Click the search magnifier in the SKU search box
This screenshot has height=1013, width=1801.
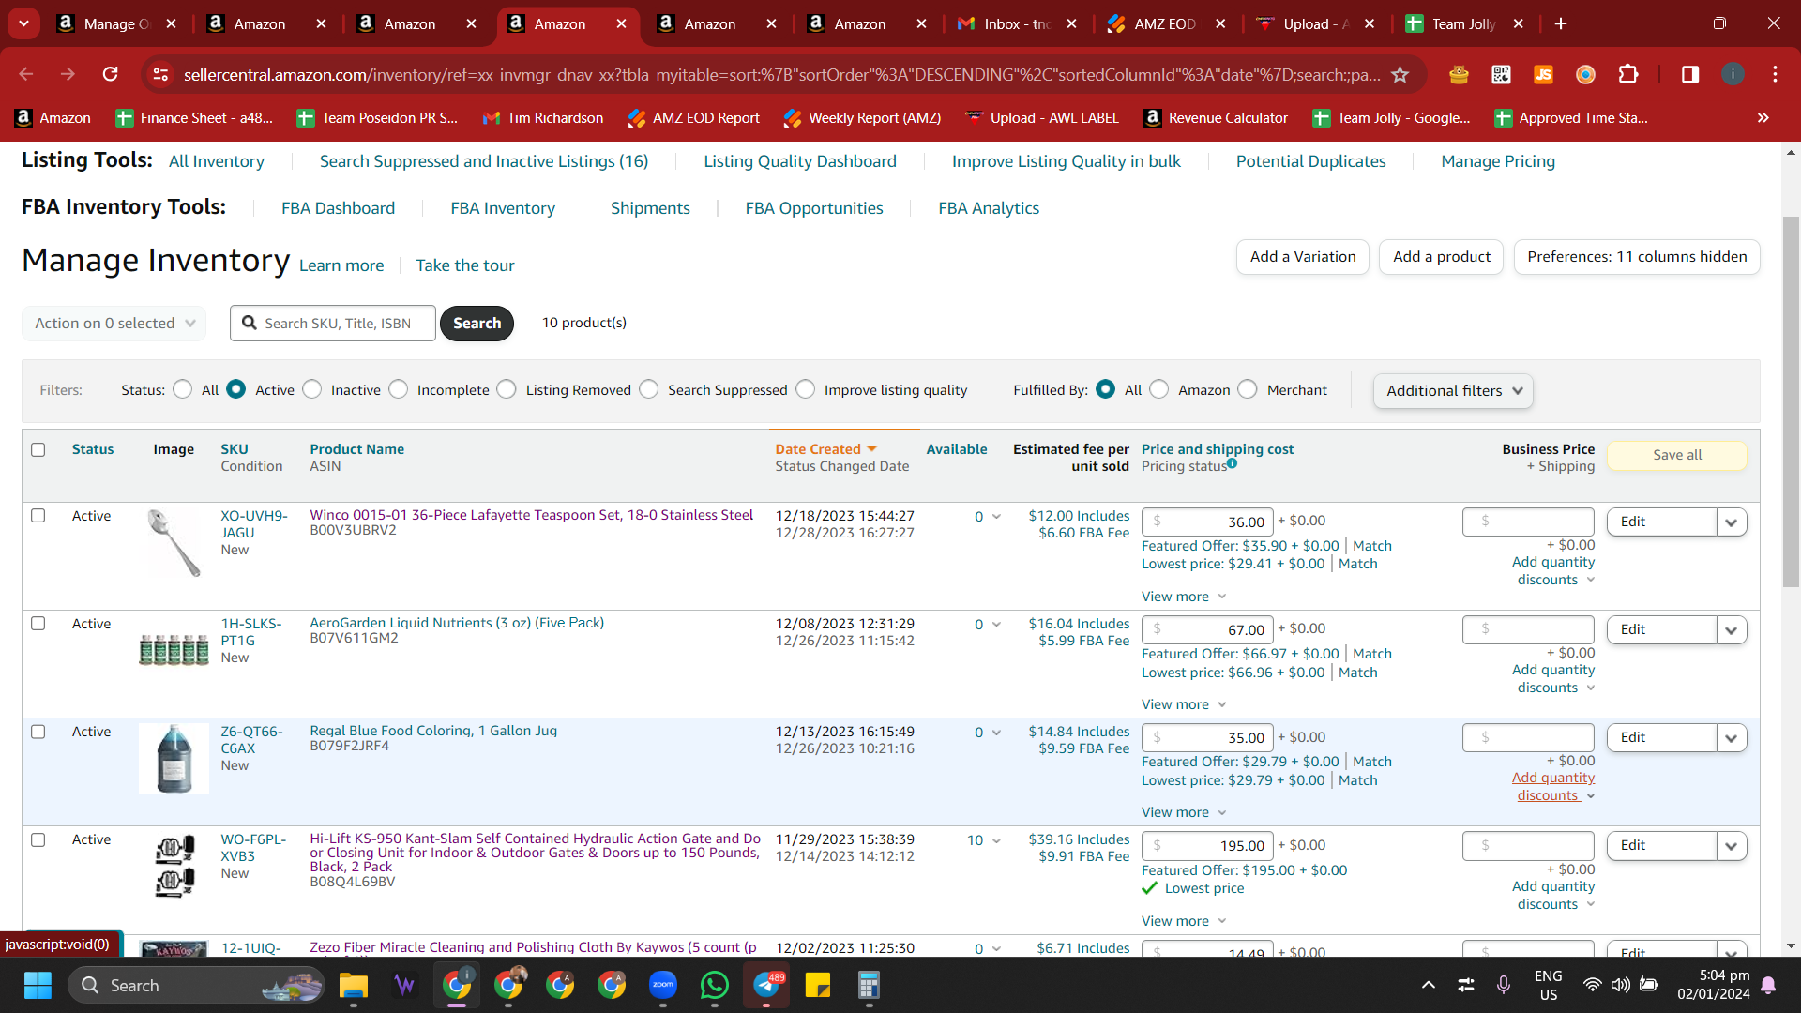pos(250,323)
